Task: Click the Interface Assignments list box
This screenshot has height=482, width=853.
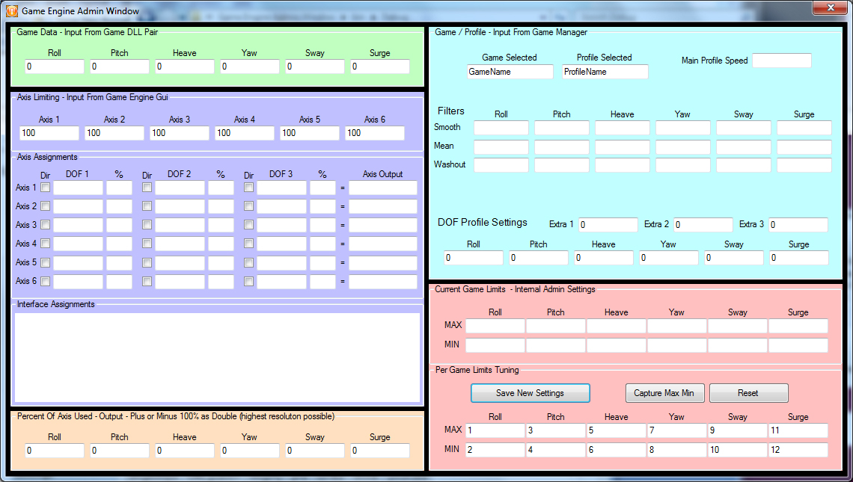Action: [217, 357]
